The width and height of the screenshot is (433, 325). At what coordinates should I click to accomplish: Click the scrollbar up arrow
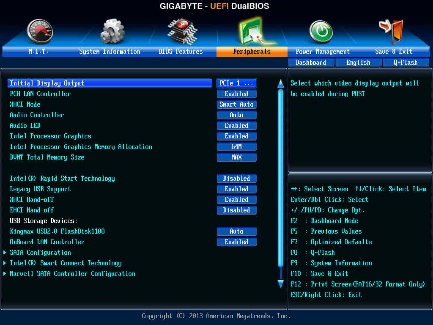coord(281,83)
